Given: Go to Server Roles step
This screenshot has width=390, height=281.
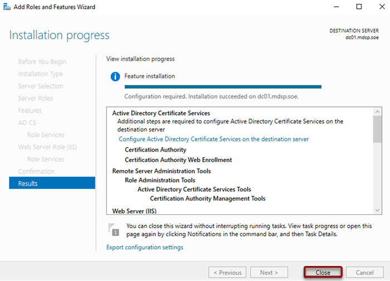Looking at the screenshot, I should [35, 98].
